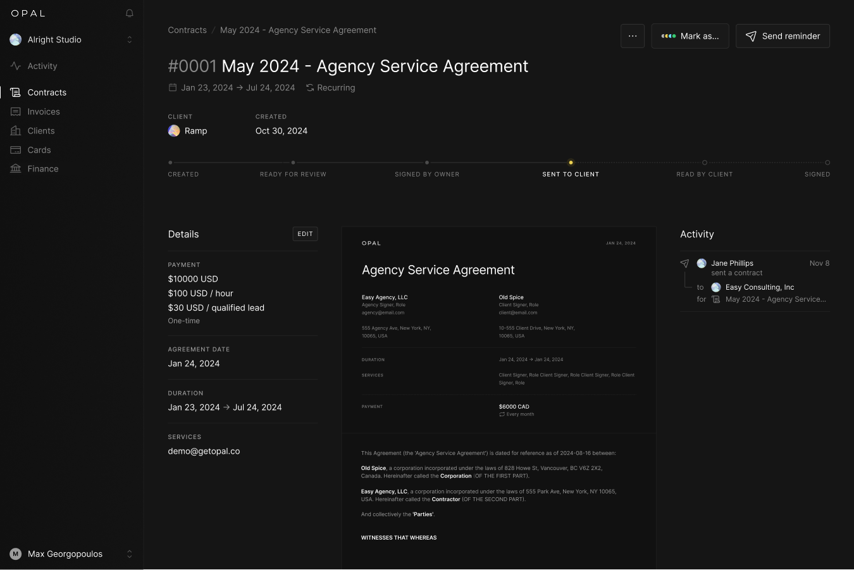Image resolution: width=854 pixels, height=570 pixels.
Task: Click the Nov 8 activity date
Action: coord(819,263)
